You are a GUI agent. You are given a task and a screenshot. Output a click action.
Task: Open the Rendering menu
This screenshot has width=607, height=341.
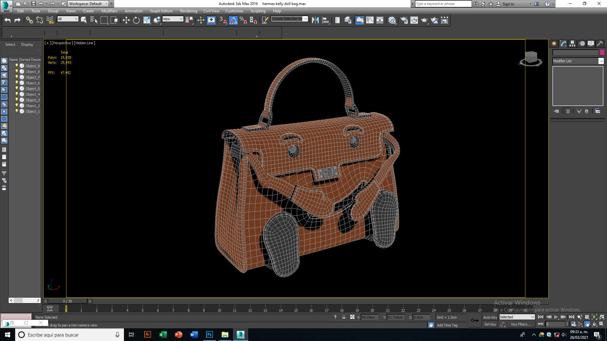188,11
